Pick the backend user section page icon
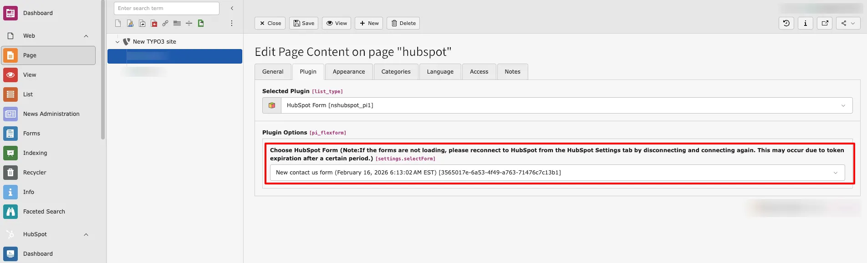This screenshot has height=263, width=867. 130,23
